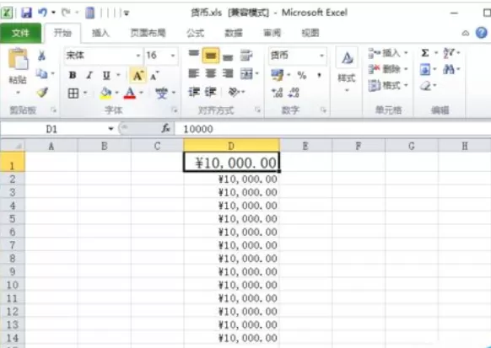The height and width of the screenshot is (348, 491).
Task: Open the Undo history dropdown arrow
Action: [53, 13]
